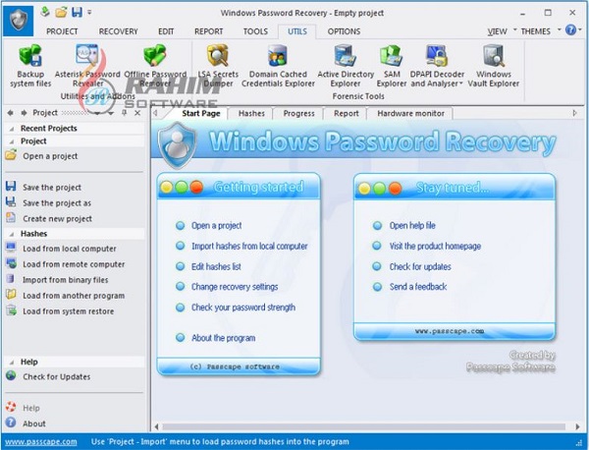Click the Save the project disk icon
This screenshot has width=589, height=450.
pyautogui.click(x=11, y=186)
